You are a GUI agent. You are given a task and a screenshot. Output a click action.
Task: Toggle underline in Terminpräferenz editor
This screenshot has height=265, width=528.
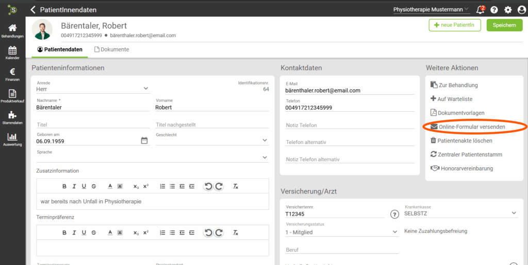coord(84,233)
